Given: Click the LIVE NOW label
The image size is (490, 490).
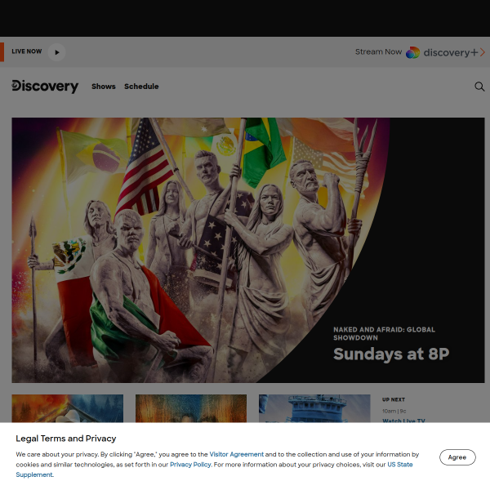Looking at the screenshot, I should pyautogui.click(x=27, y=51).
